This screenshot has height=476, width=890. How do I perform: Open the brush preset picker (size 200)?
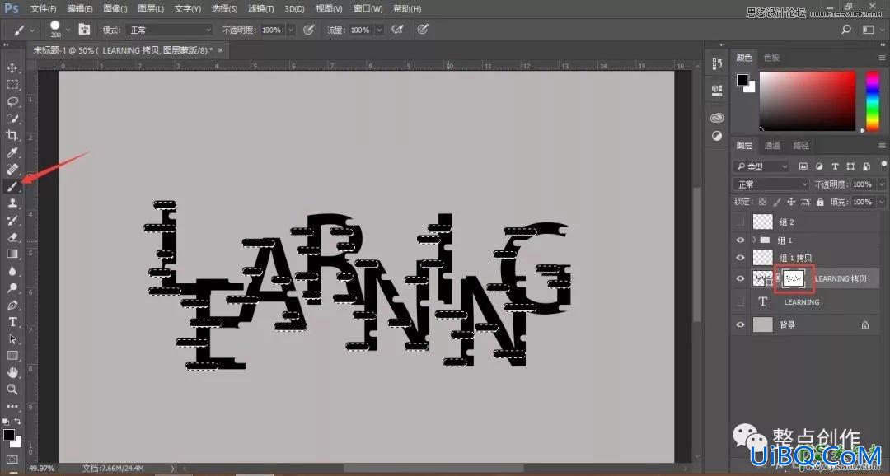click(59, 30)
